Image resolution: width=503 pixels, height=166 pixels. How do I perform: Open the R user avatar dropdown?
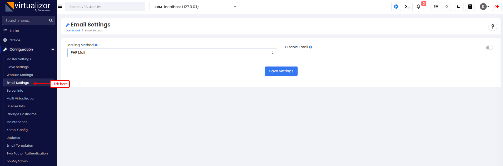484,7
